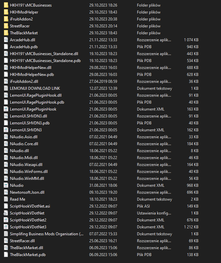This screenshot has height=263, width=221.
Task: Click the Simplifing Business Mods Organisation document icon
Action: click(x=6, y=234)
